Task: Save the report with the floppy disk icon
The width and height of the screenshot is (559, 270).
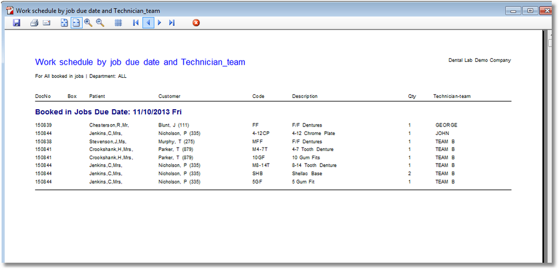Action: coord(17,23)
